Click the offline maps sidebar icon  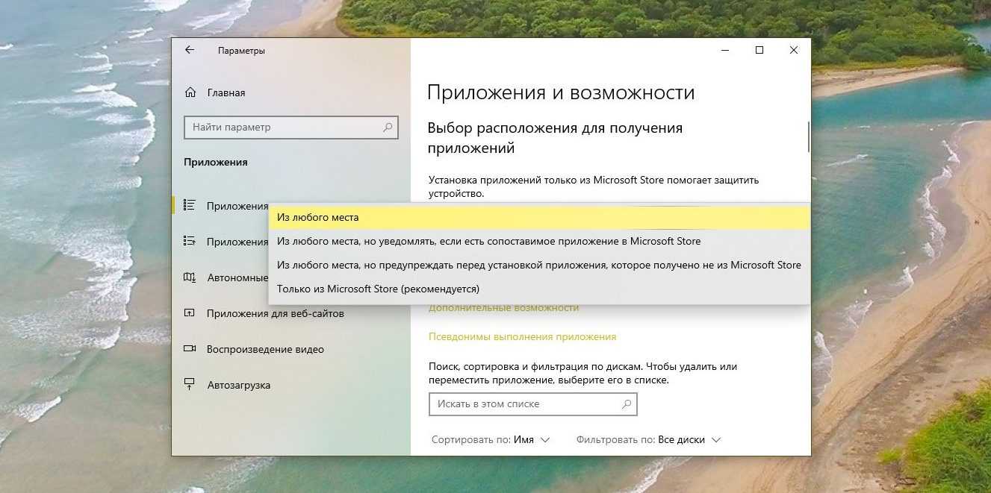pyautogui.click(x=190, y=277)
